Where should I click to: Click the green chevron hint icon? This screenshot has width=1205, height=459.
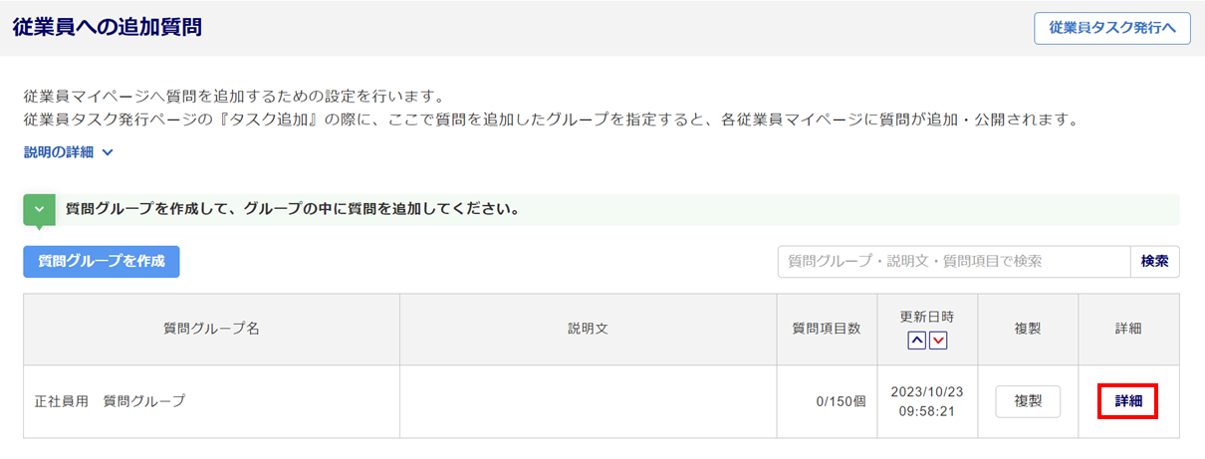pos(39,210)
